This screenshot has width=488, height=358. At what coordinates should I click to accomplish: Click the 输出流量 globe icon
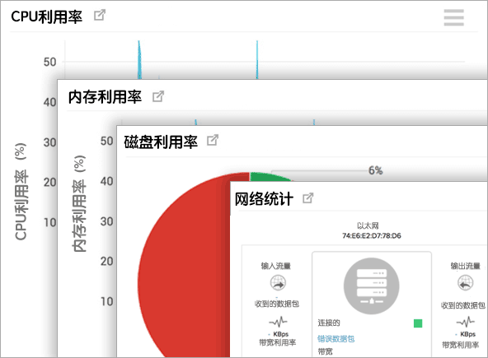coord(465,283)
